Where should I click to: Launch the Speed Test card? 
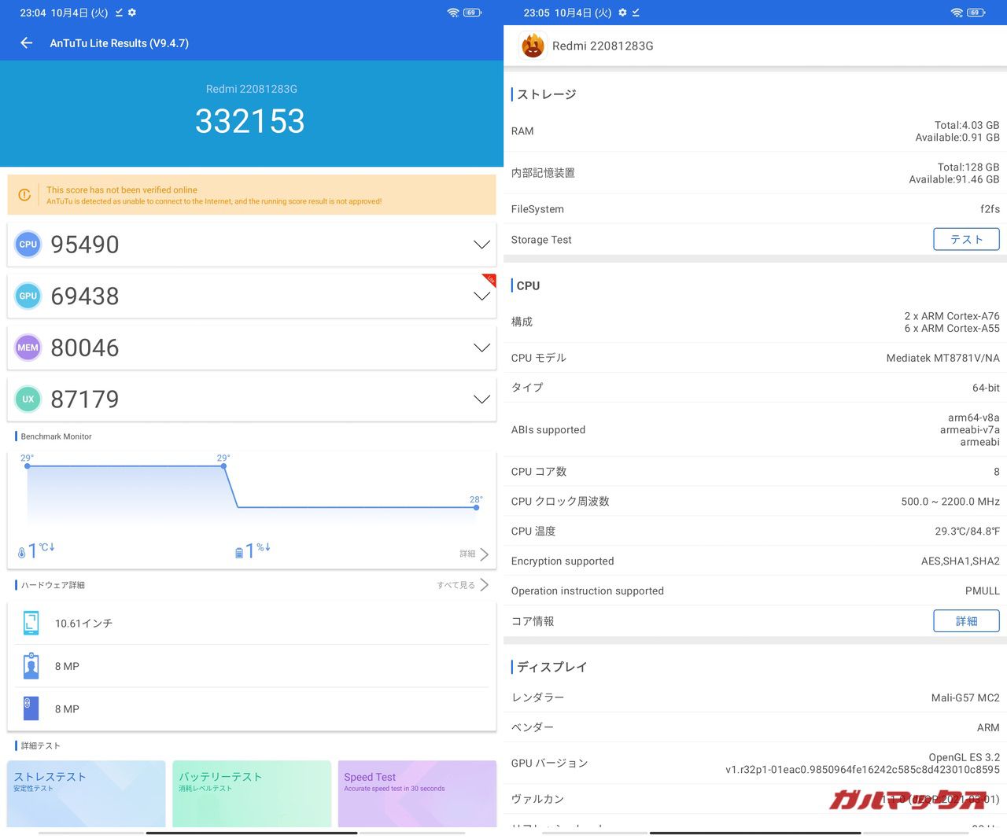pyautogui.click(x=417, y=793)
